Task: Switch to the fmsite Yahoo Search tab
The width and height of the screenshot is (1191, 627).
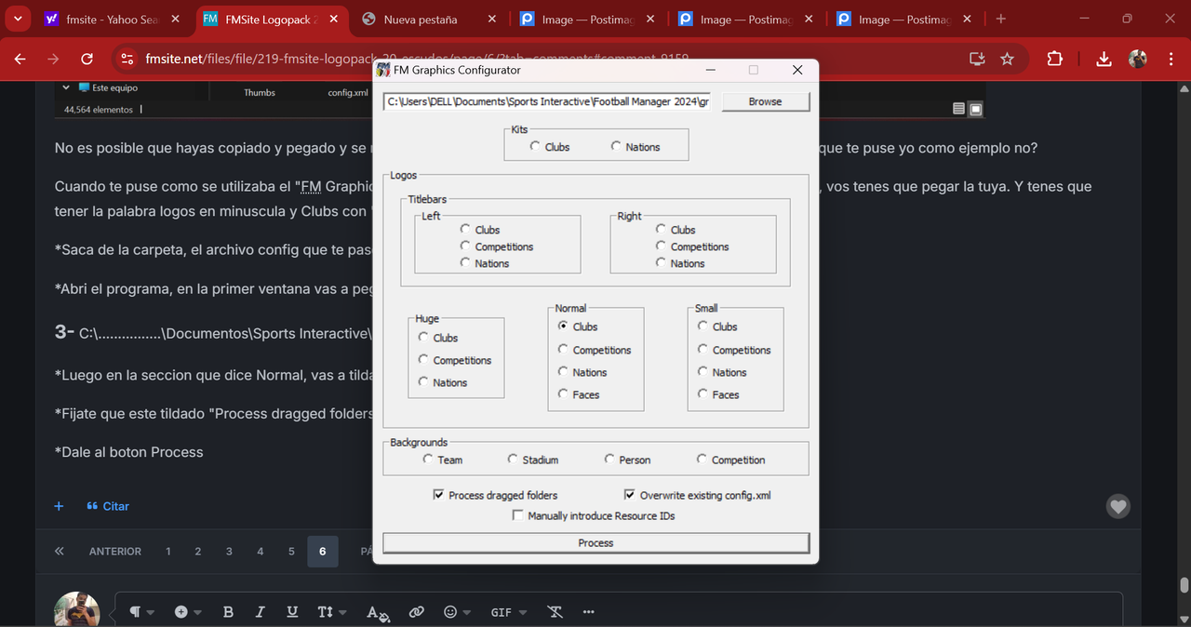Action: pyautogui.click(x=112, y=19)
